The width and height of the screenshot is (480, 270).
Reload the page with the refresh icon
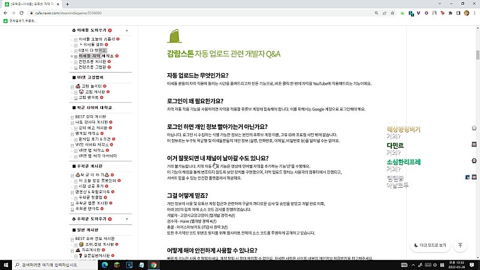click(22, 13)
